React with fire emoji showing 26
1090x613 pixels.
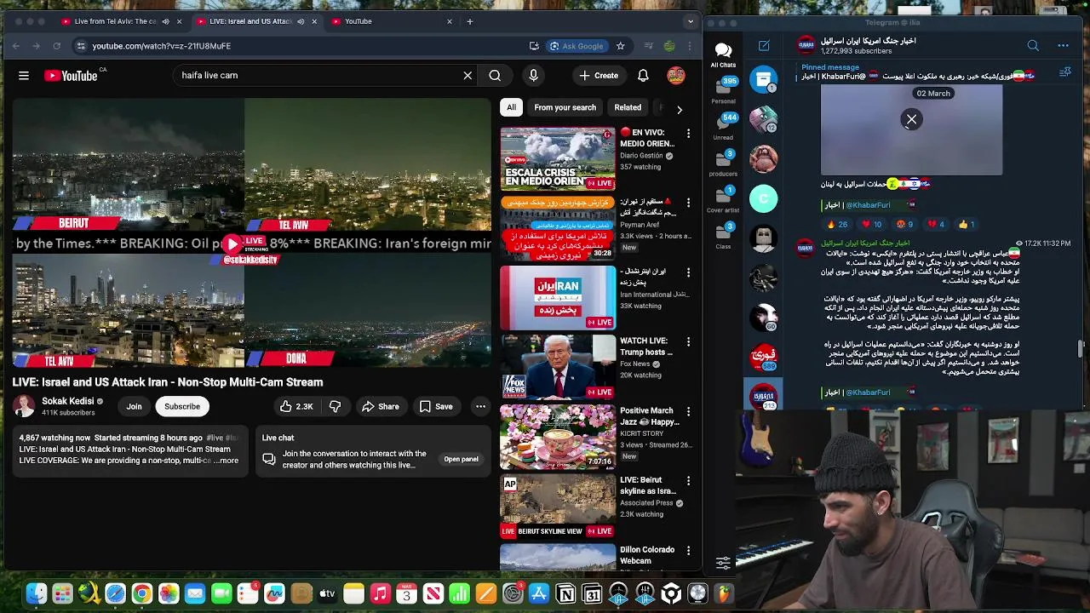coord(837,225)
